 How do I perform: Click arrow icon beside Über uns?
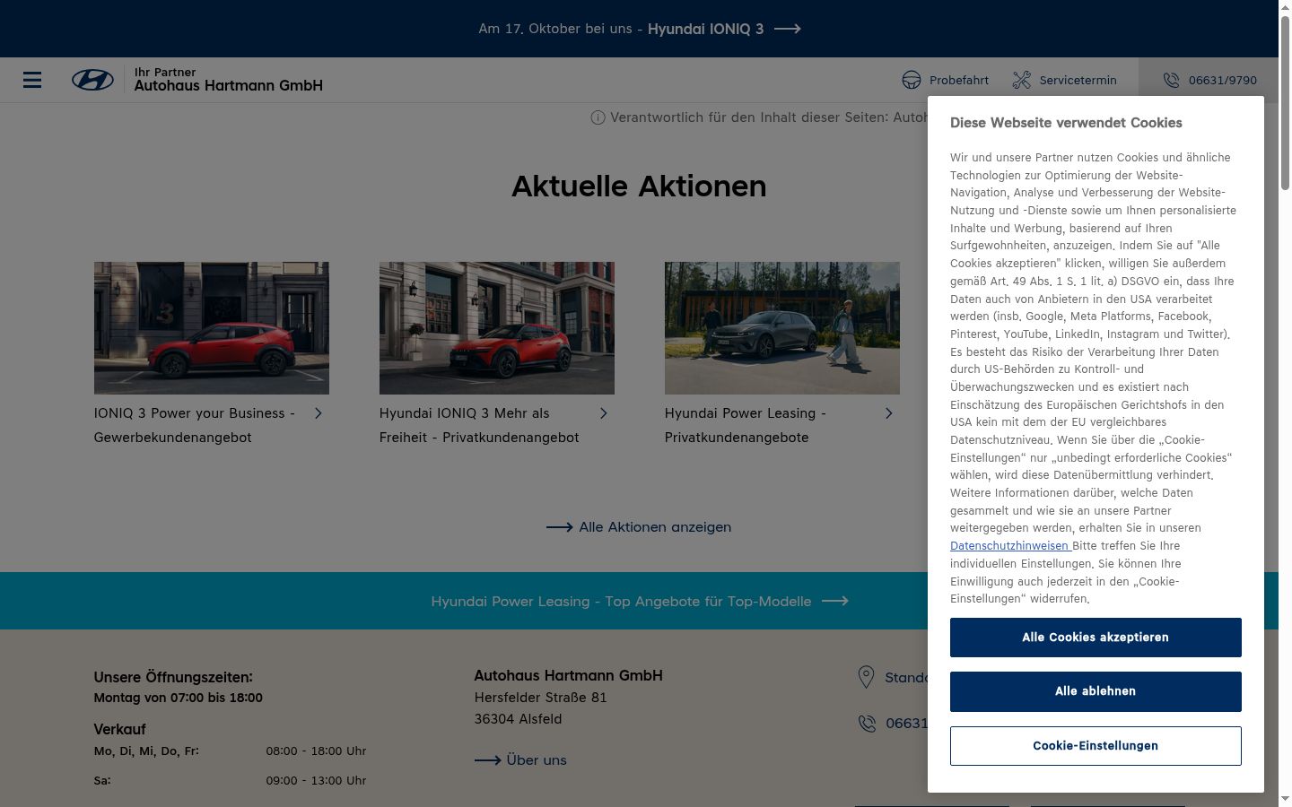tap(487, 760)
